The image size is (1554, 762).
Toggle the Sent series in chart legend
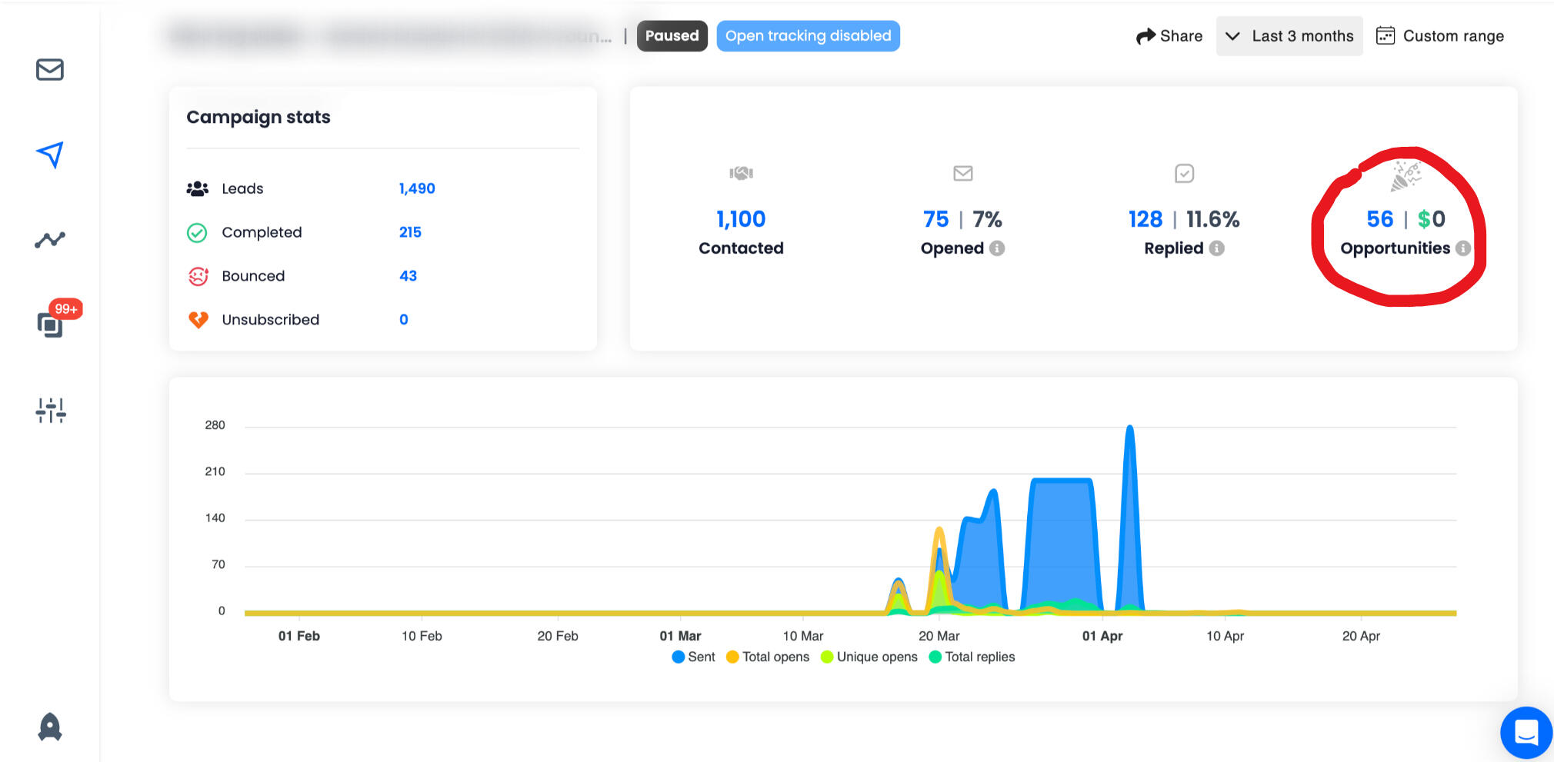[x=693, y=657]
